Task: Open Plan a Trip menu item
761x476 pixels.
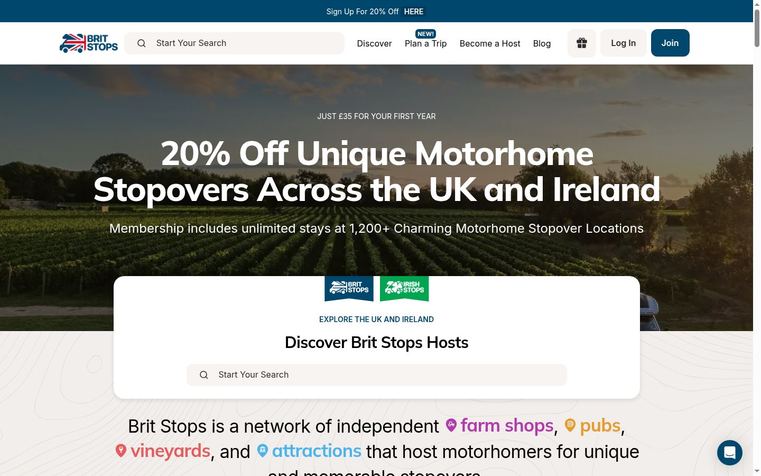Action: click(x=426, y=43)
